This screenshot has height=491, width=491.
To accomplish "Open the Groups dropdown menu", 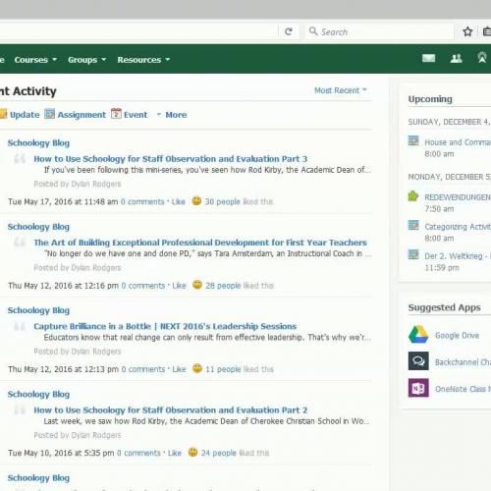I will (x=86, y=60).
